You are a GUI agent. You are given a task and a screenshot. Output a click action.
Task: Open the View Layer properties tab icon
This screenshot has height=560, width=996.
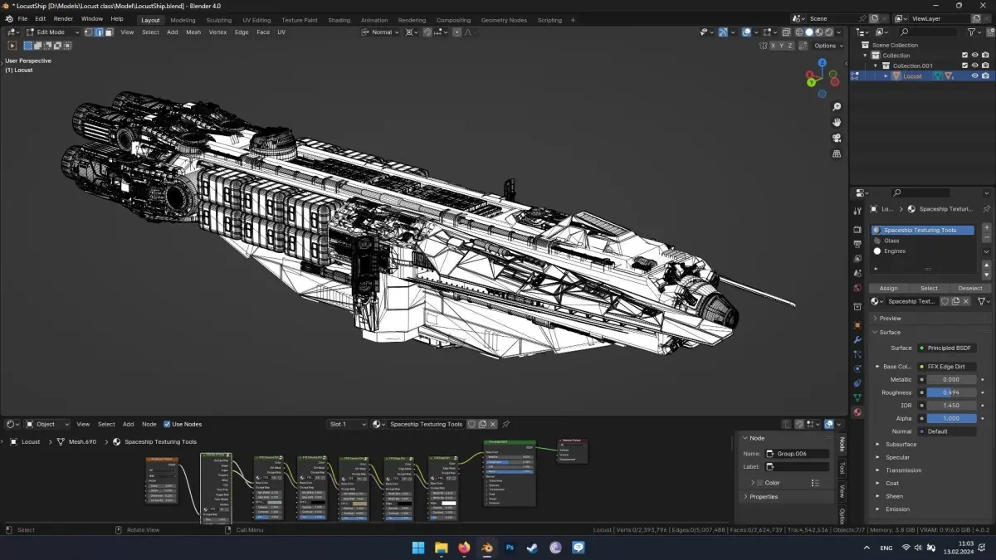point(857,258)
